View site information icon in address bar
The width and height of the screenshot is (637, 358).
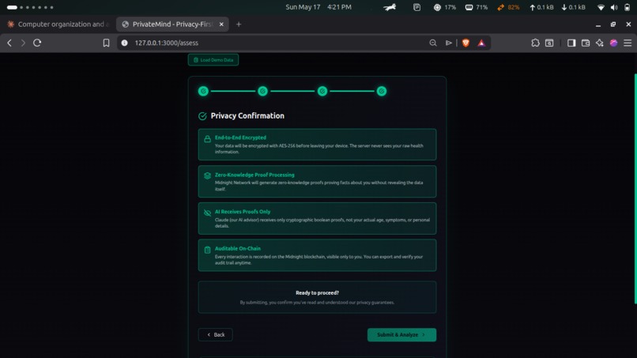[x=125, y=43]
